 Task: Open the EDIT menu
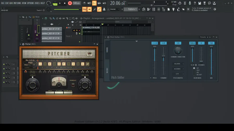pyautogui.click(x=7, y=3)
